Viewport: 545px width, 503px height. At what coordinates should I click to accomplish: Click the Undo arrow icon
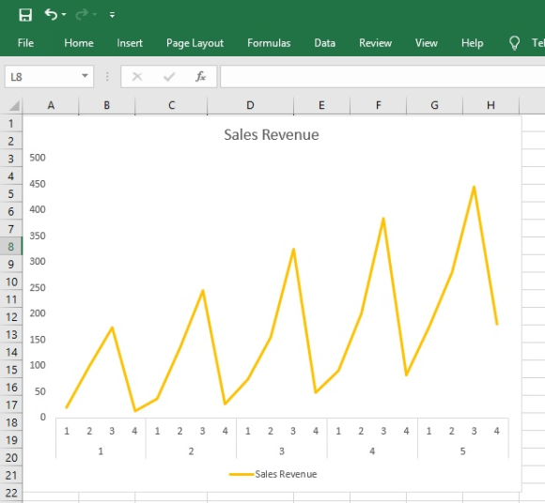tap(51, 15)
